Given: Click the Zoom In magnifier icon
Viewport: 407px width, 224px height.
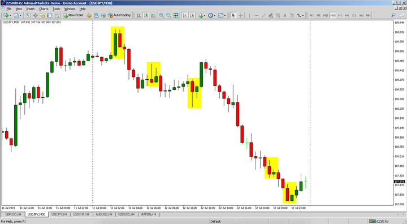Looking at the screenshot, I should tap(162, 15).
